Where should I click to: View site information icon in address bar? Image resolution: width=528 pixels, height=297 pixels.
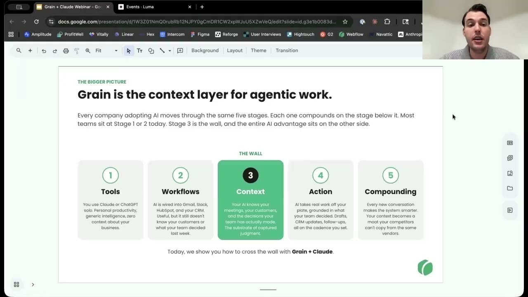click(x=51, y=22)
